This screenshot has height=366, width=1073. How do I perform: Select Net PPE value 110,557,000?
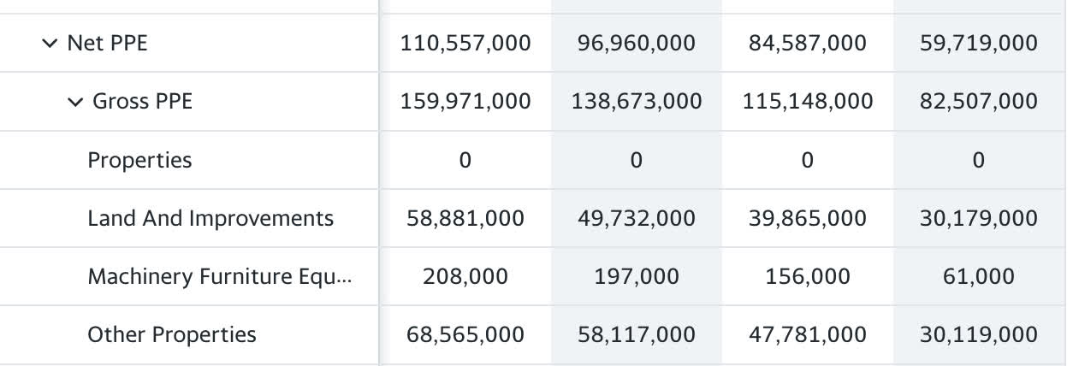pyautogui.click(x=465, y=43)
